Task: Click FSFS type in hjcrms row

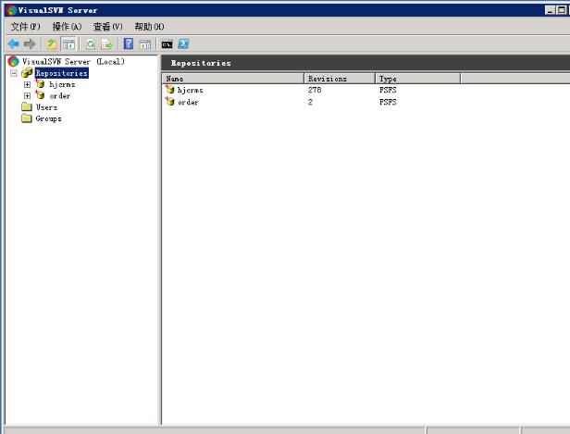Action: click(388, 90)
